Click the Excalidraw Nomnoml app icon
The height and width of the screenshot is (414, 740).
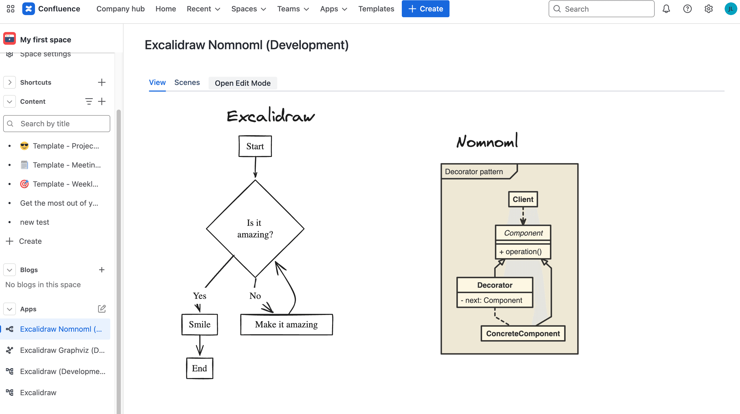pyautogui.click(x=10, y=329)
